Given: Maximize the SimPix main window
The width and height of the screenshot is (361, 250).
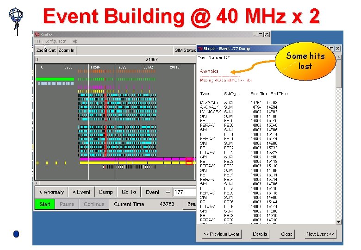Looking at the screenshot, I should click(261, 35).
